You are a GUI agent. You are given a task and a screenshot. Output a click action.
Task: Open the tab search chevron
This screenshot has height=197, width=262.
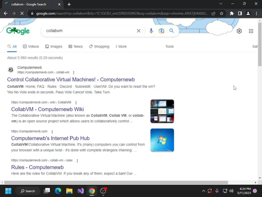(221, 4)
